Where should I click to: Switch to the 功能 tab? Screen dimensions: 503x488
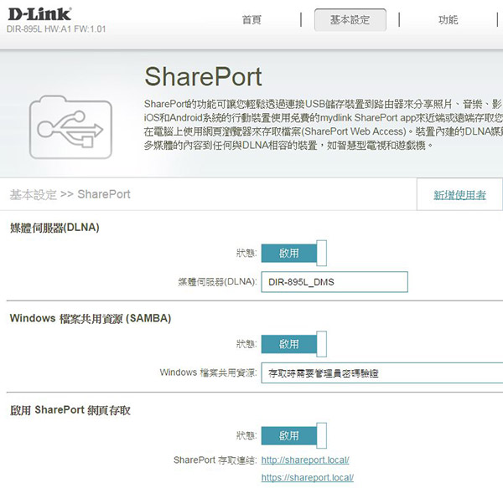(448, 20)
